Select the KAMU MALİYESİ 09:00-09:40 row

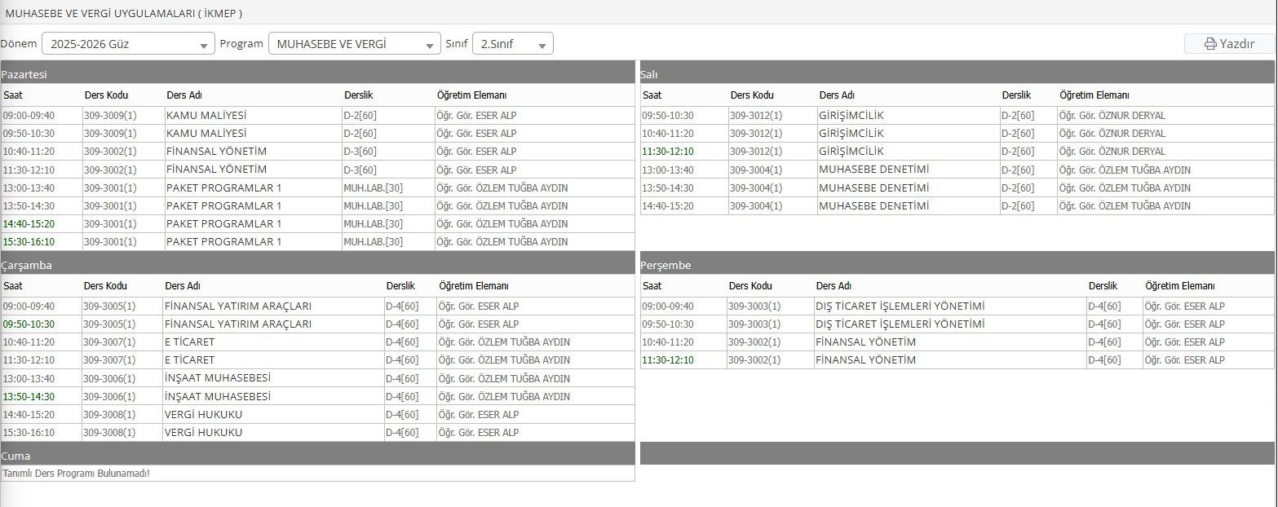coord(318,115)
